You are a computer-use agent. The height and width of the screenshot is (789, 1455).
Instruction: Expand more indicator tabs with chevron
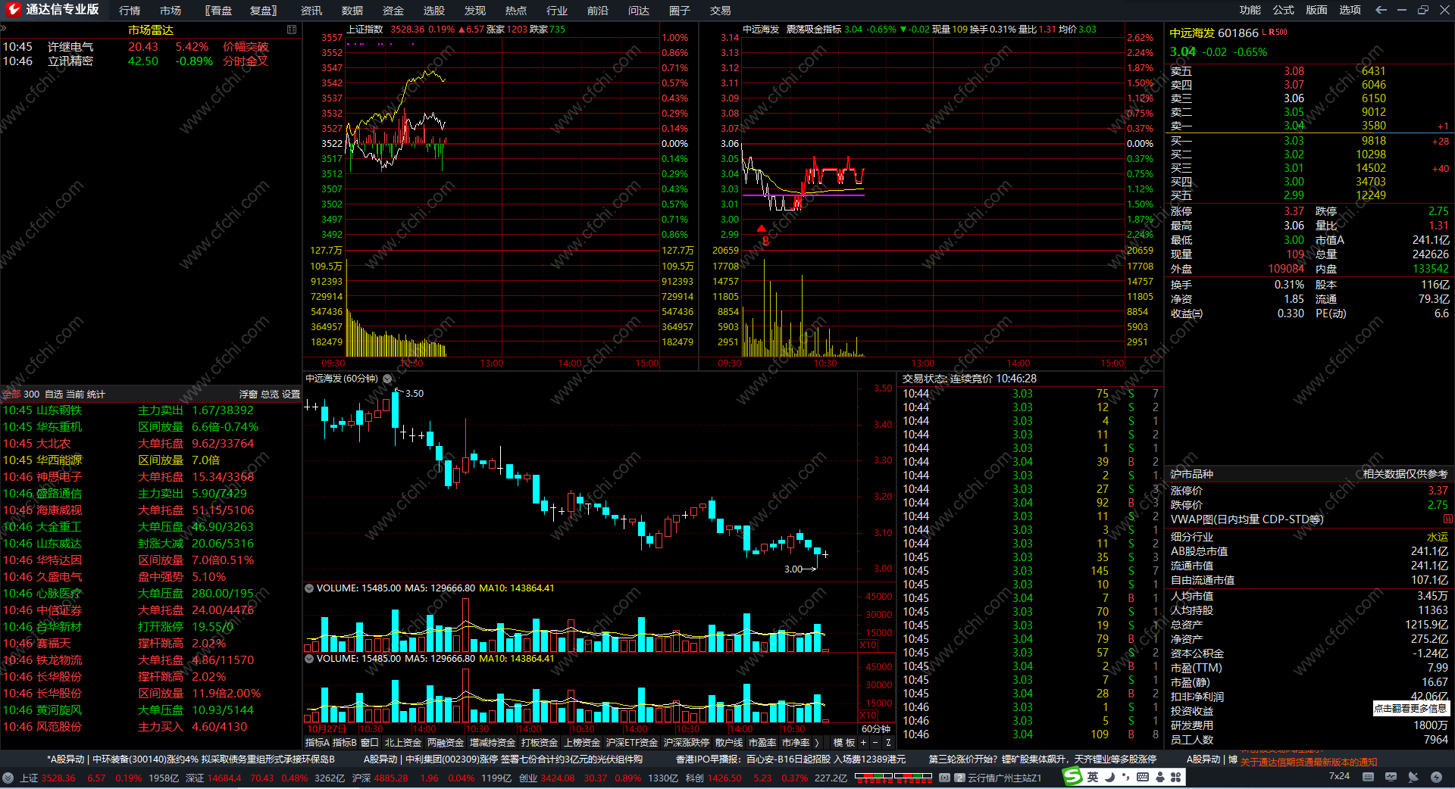816,743
